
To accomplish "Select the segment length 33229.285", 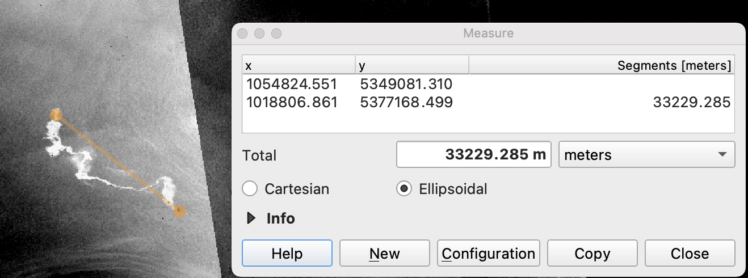I will coord(691,103).
